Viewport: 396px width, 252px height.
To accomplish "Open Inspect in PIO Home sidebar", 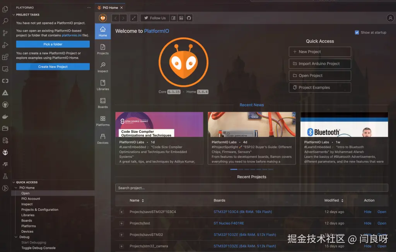I will click(103, 67).
